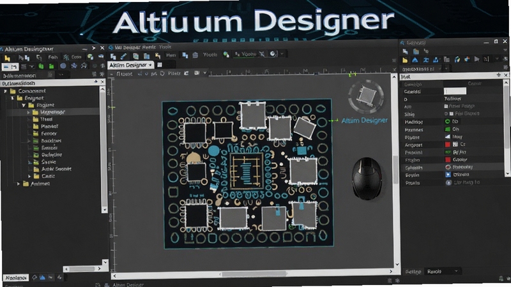This screenshot has height=287, width=511.
Task: Click the blue star-shaped icon beside the circle
Action: (x=74, y=66)
